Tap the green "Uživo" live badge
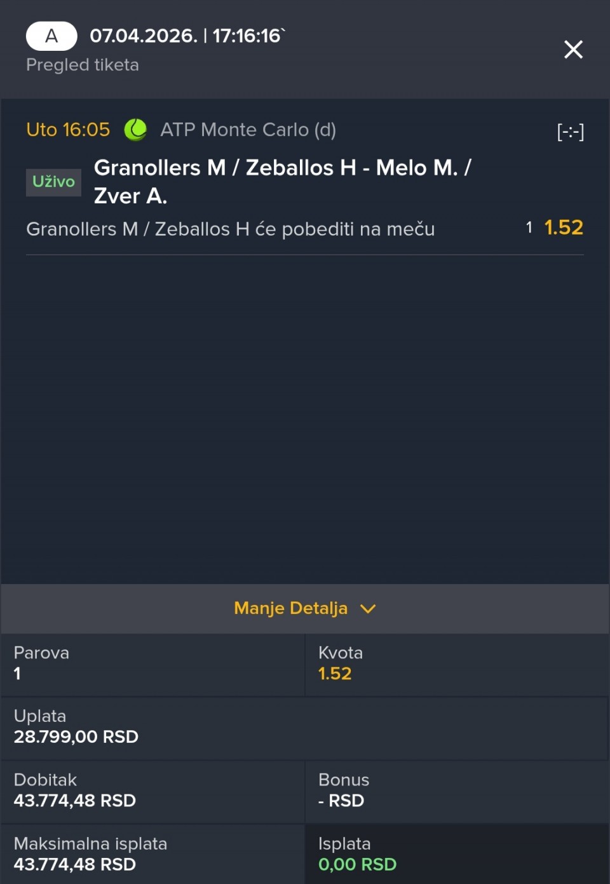Screen dimensions: 610x884 [53, 182]
